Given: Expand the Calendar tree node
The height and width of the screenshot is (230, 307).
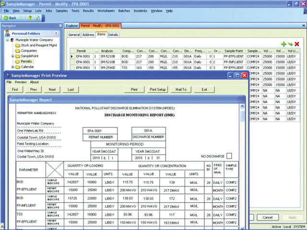Looking at the screenshot, I should (x=13, y=67).
